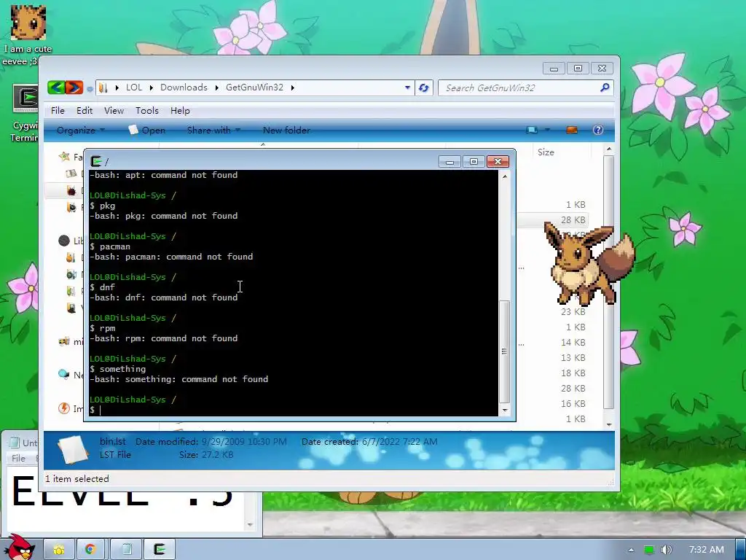Click New folder in the toolbar
Image resolution: width=746 pixels, height=560 pixels.
tap(286, 130)
